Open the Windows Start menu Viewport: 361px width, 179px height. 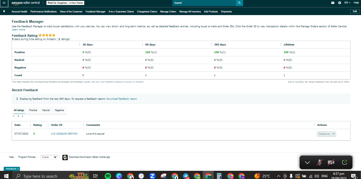point(6,176)
